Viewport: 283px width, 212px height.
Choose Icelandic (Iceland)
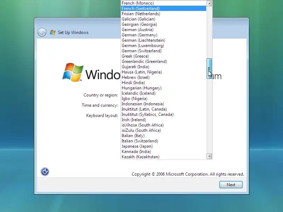(x=163, y=93)
